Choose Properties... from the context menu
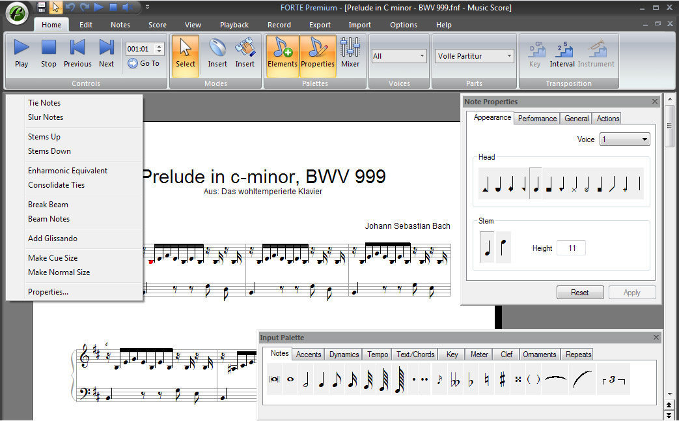 [x=48, y=292]
